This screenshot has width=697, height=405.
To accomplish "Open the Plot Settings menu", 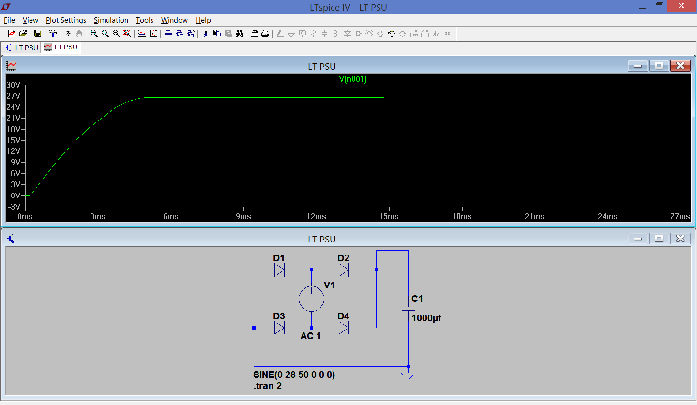I will 66,20.
